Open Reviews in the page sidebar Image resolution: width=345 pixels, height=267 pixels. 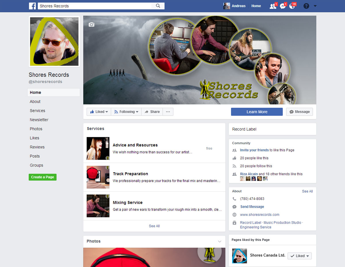(x=37, y=147)
